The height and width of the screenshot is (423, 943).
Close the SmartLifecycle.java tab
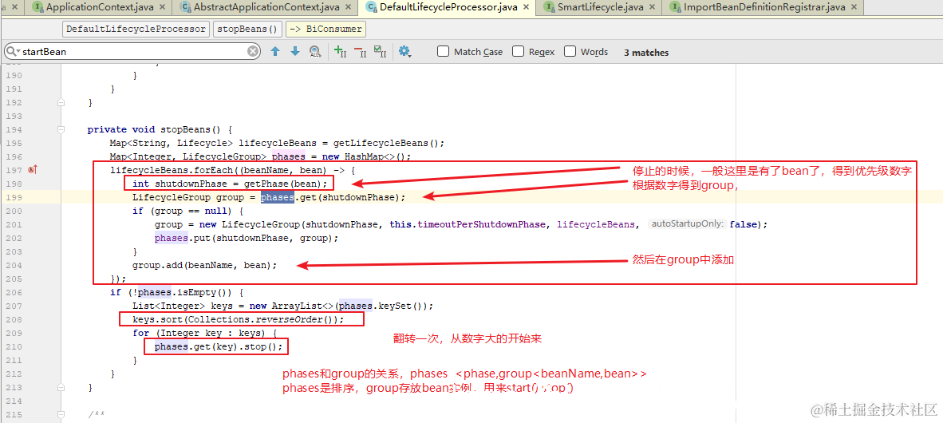[653, 7]
